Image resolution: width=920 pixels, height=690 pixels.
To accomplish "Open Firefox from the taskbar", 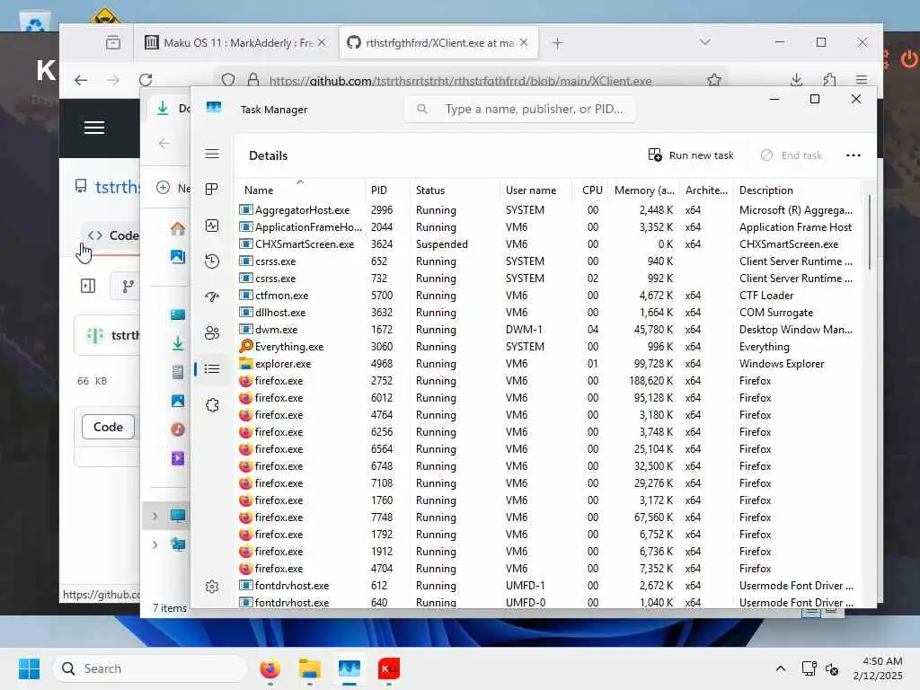I will pyautogui.click(x=270, y=668).
